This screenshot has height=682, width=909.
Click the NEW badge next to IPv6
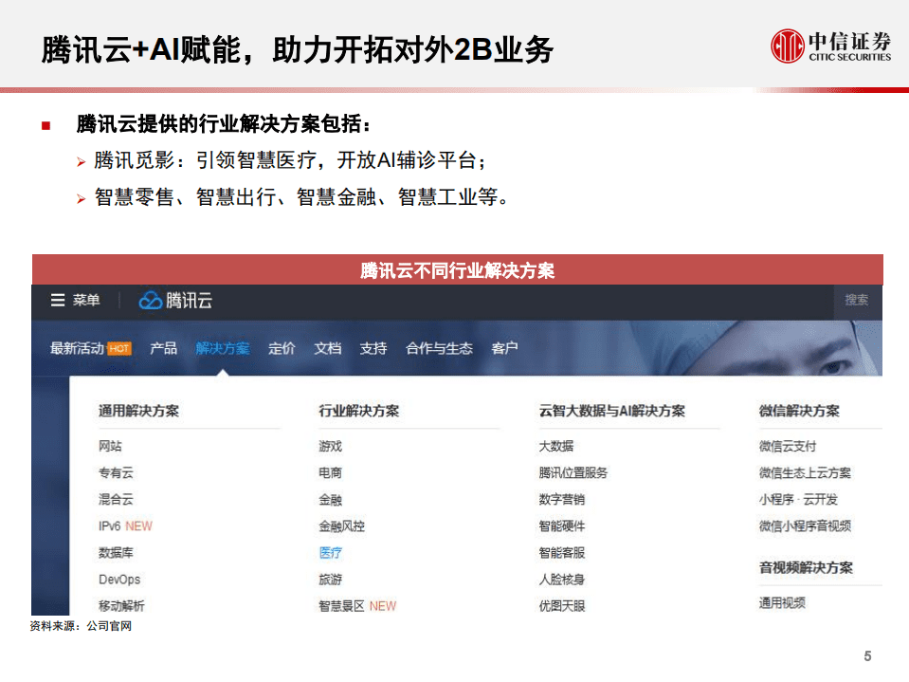click(x=138, y=525)
